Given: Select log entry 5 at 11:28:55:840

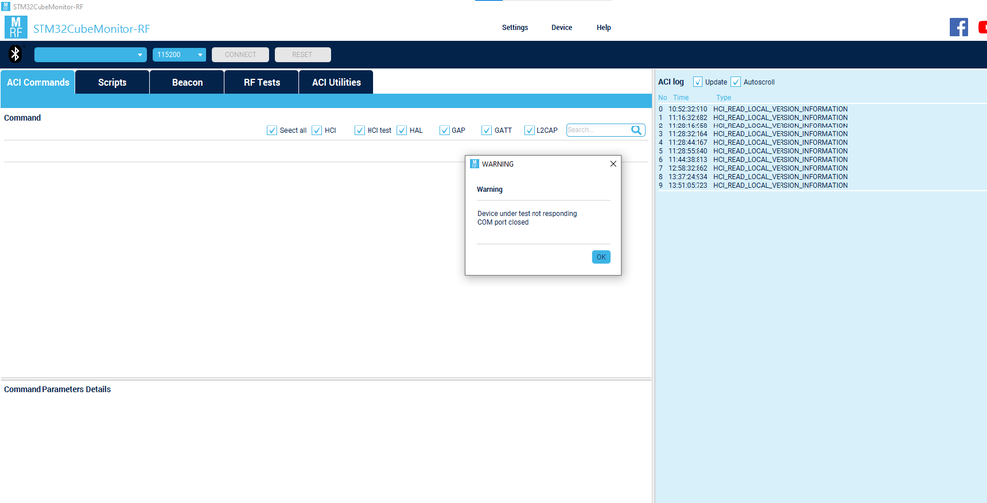Looking at the screenshot, I should pos(753,151).
